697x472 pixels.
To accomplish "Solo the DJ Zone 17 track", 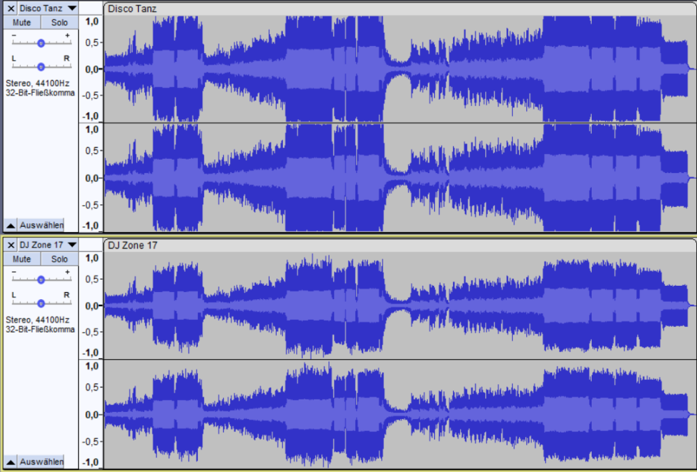I will point(59,259).
